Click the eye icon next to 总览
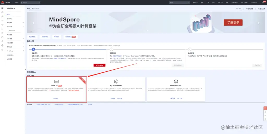 coord(33,8)
